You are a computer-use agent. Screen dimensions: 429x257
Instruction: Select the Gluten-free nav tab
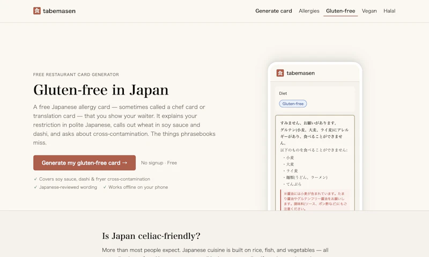[x=341, y=11]
